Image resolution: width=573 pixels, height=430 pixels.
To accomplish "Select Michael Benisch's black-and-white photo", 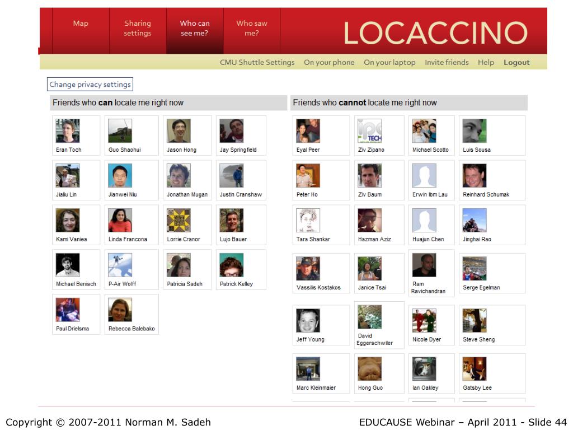I will (68, 265).
